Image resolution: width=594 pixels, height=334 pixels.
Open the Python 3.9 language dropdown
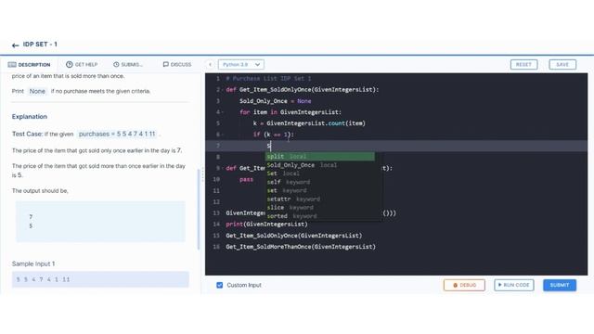(241, 65)
